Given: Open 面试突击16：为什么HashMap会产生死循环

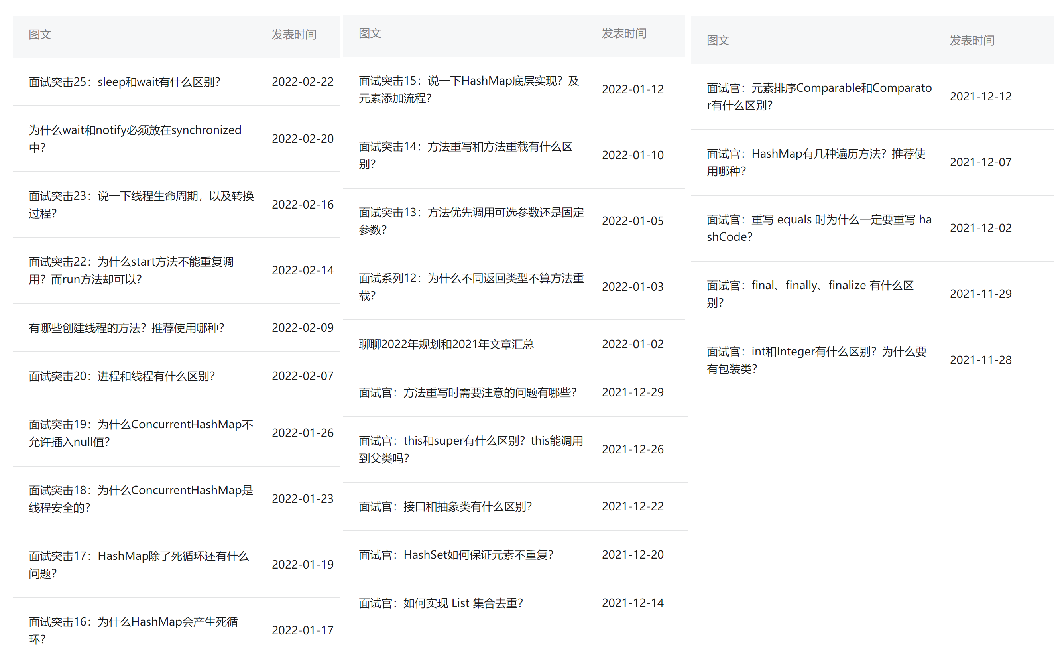Looking at the screenshot, I should (133, 630).
